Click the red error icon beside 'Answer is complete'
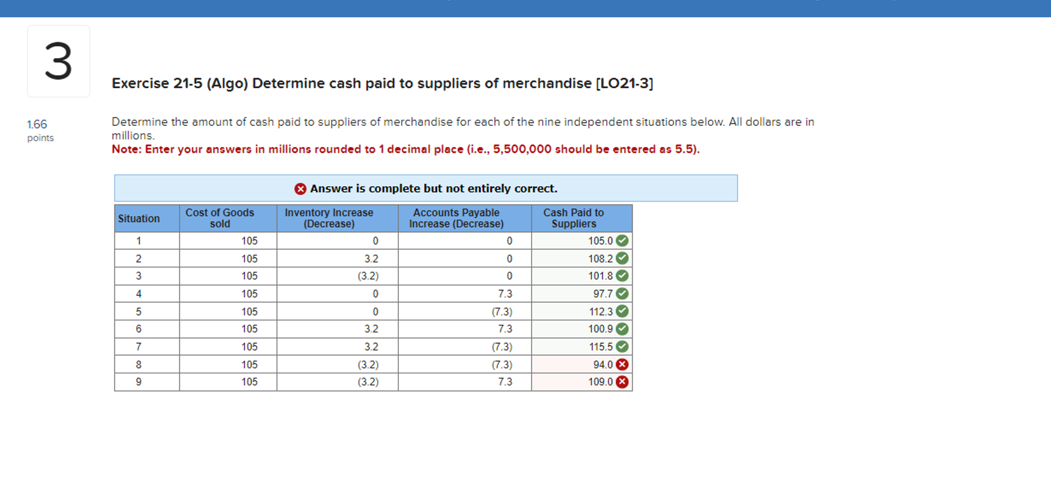 (300, 189)
